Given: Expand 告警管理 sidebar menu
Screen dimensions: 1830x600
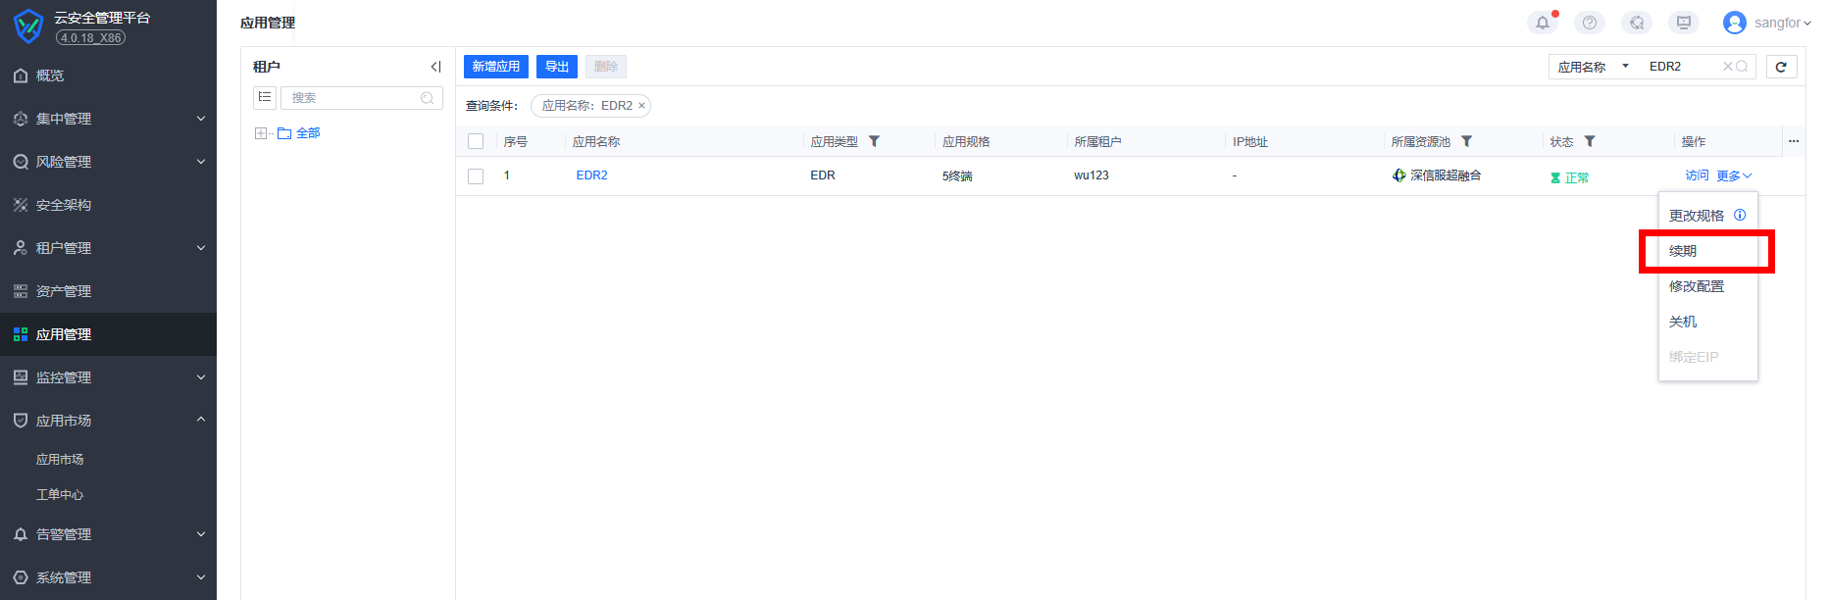Looking at the screenshot, I should (108, 534).
